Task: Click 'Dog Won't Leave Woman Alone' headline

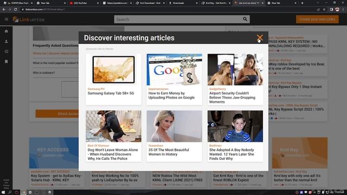Action: click(x=113, y=154)
